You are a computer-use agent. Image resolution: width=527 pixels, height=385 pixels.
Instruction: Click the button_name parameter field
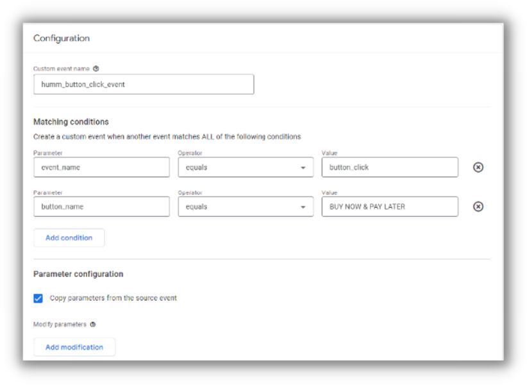pos(101,207)
